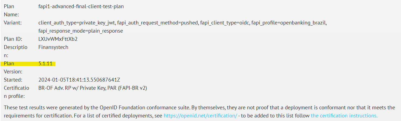Click the Description field label
The image size is (401, 121).
coord(16,47)
